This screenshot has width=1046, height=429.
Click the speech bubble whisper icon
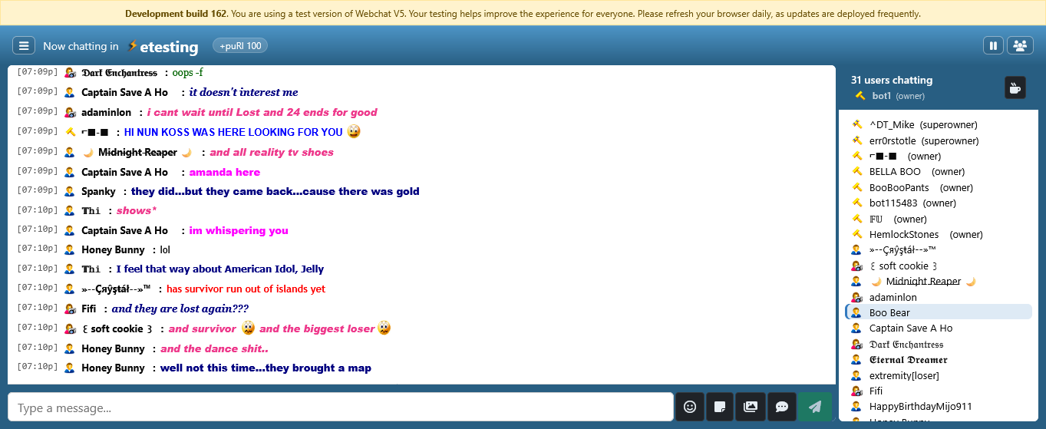click(781, 407)
